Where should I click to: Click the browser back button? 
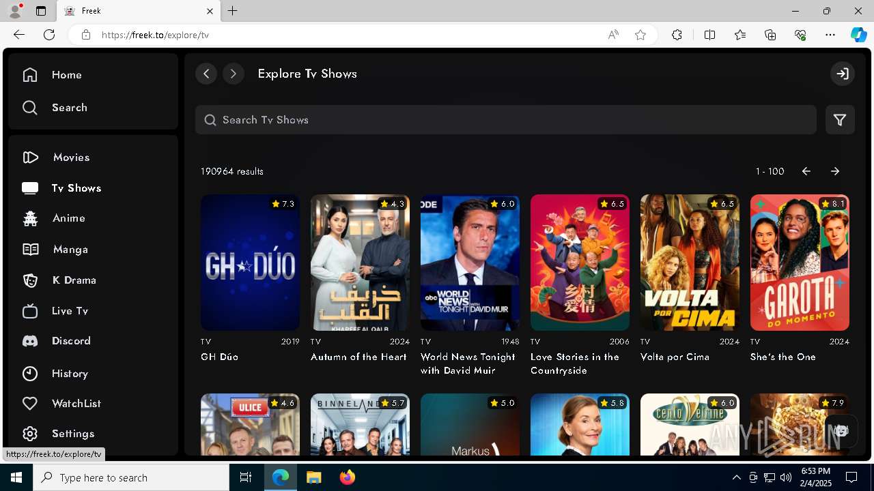point(19,35)
